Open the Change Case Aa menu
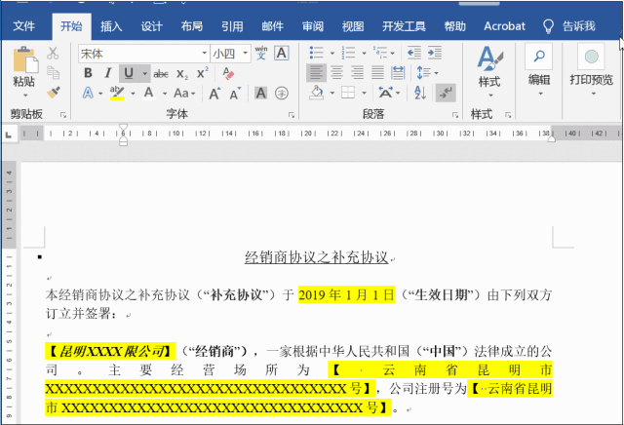Screen dimensions: 624x425 184,94
